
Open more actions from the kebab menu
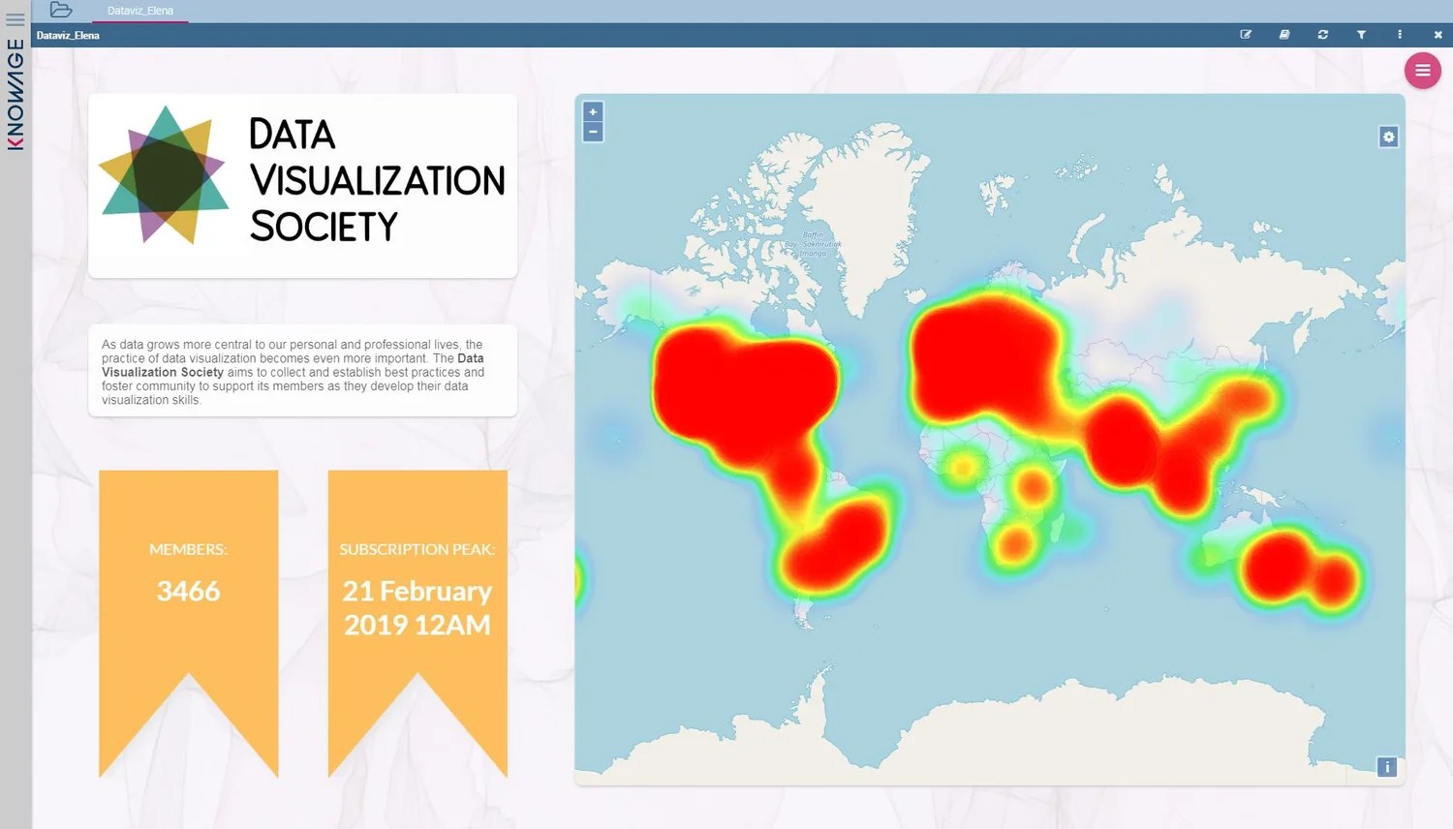click(1399, 34)
